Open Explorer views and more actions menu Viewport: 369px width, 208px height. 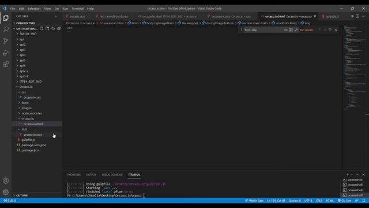coord(57,16)
